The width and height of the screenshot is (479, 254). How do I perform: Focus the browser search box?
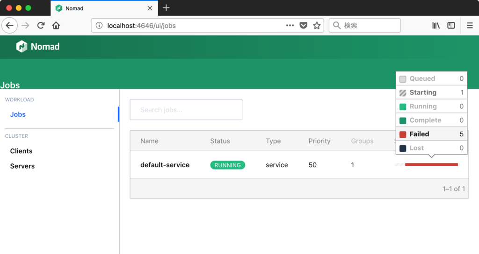point(365,25)
